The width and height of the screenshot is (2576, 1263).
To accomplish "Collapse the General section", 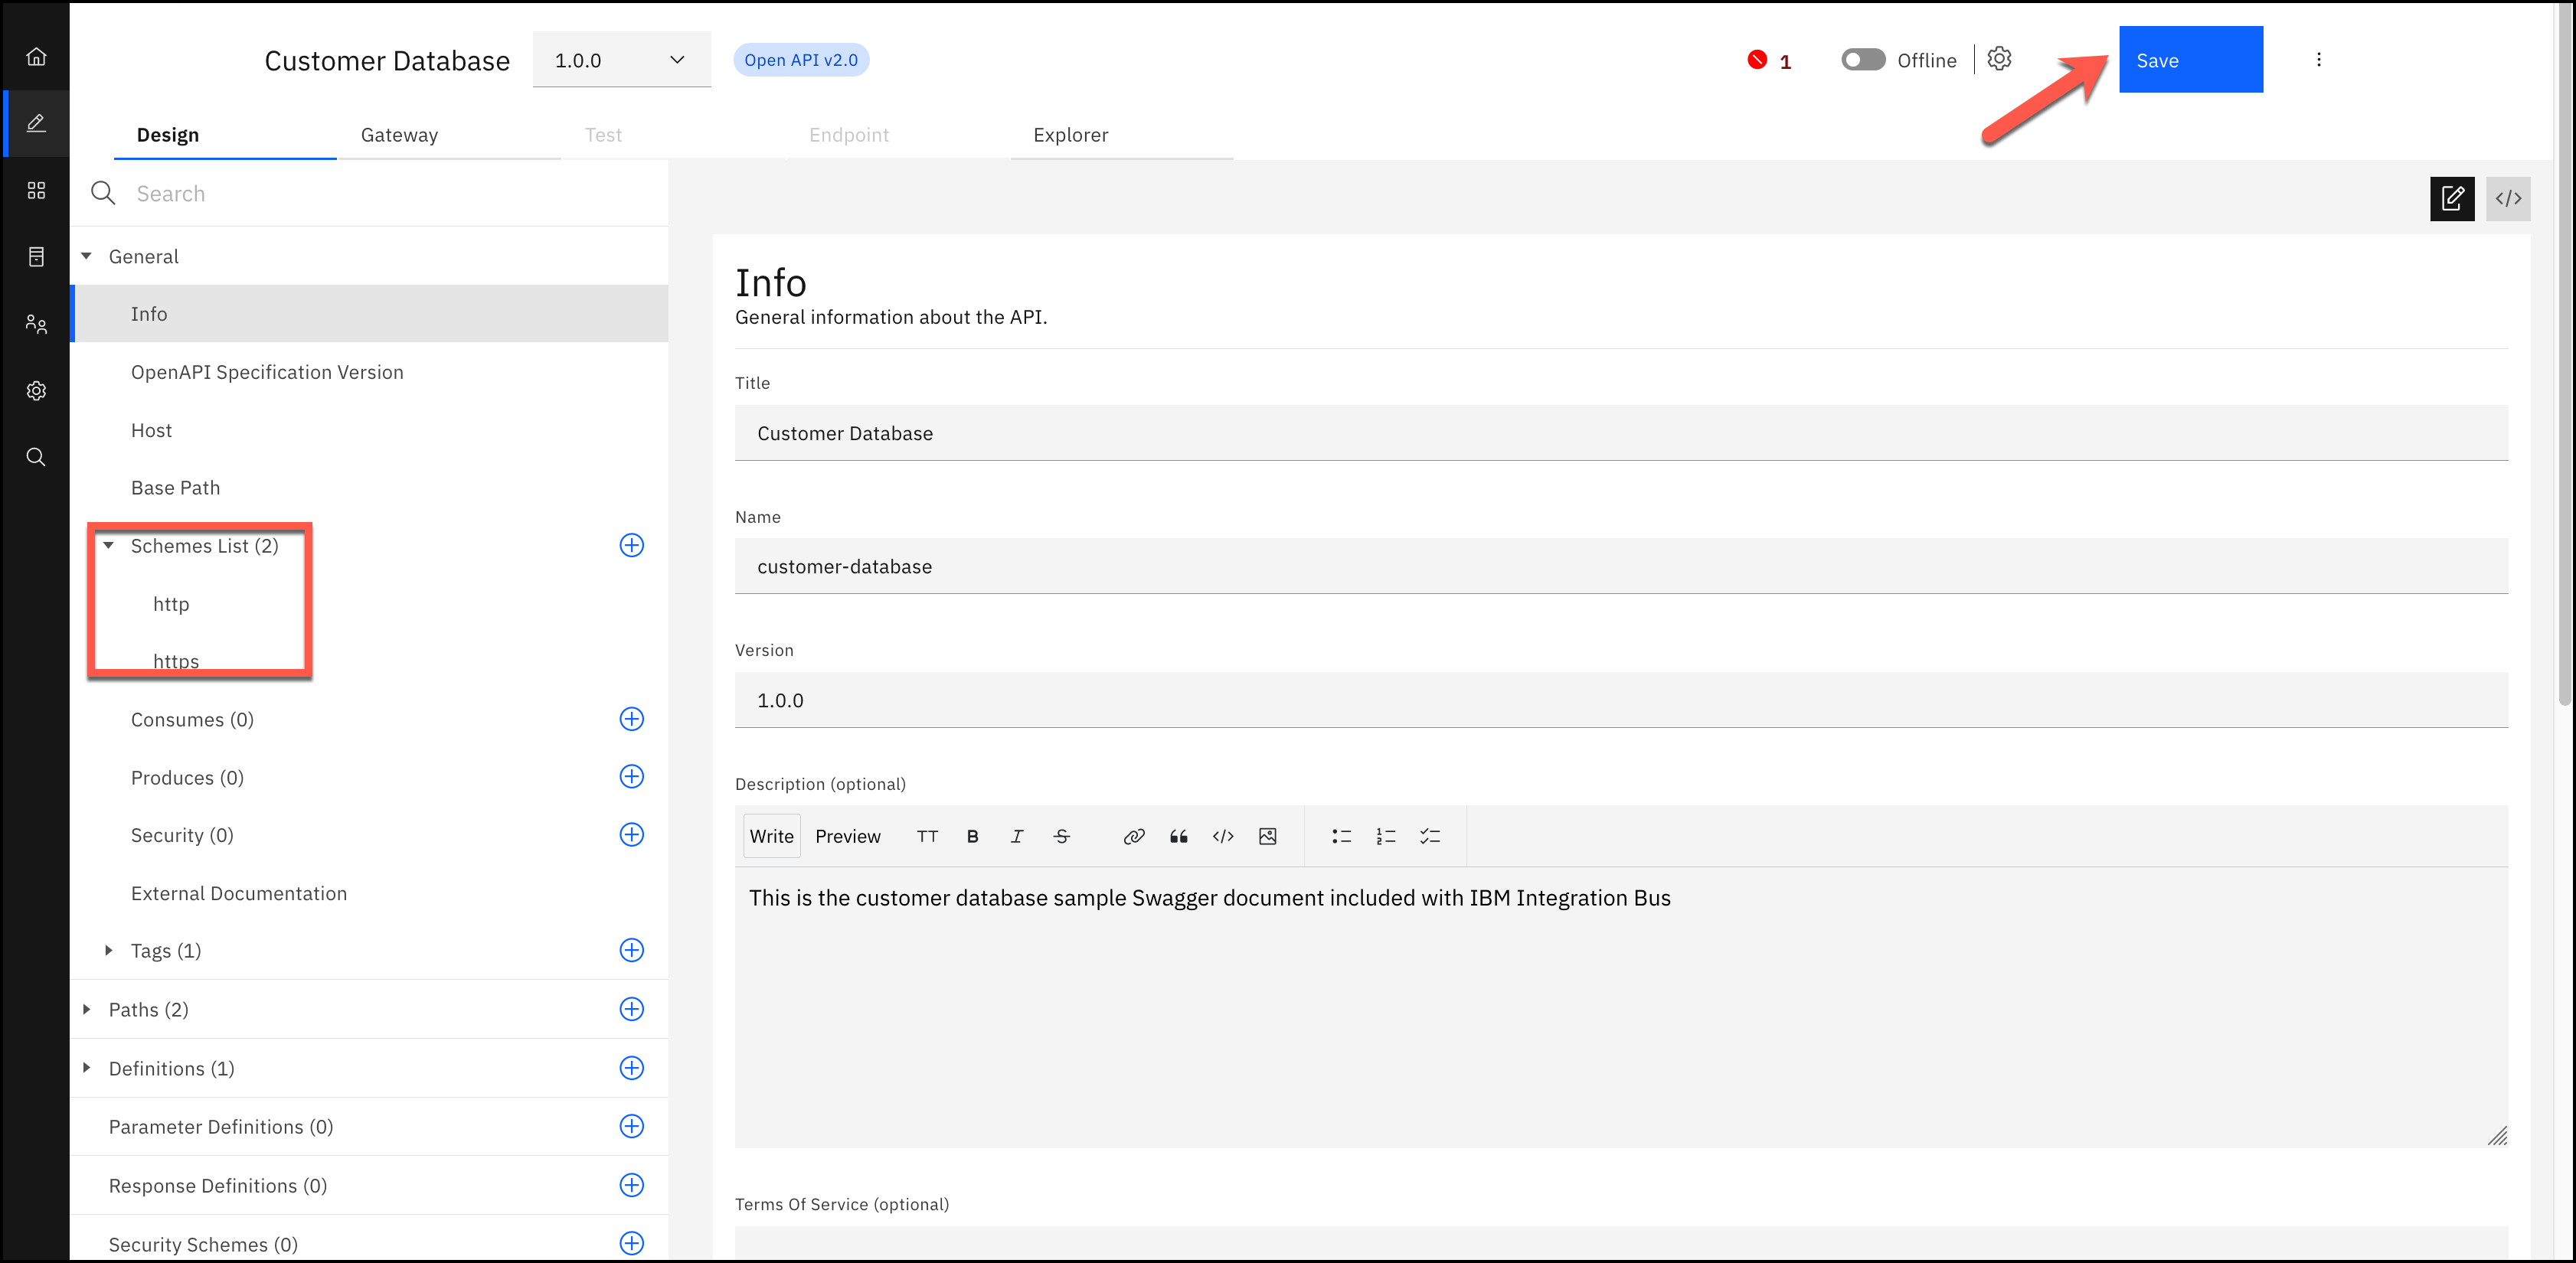I will click(87, 256).
